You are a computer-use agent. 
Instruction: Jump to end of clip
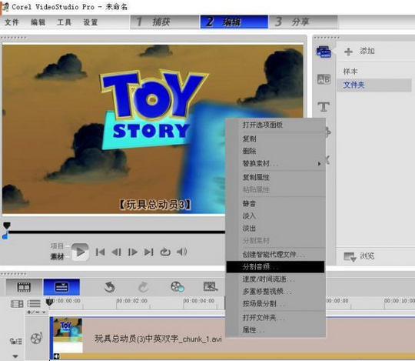(149, 252)
